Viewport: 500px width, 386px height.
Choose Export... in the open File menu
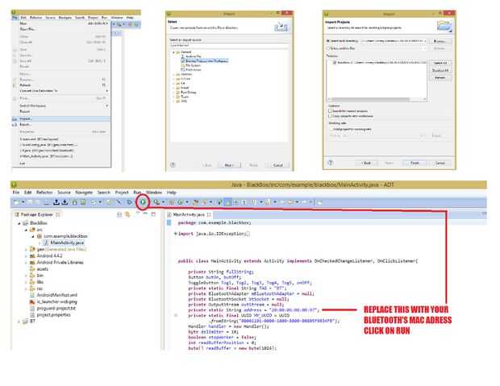point(61,124)
